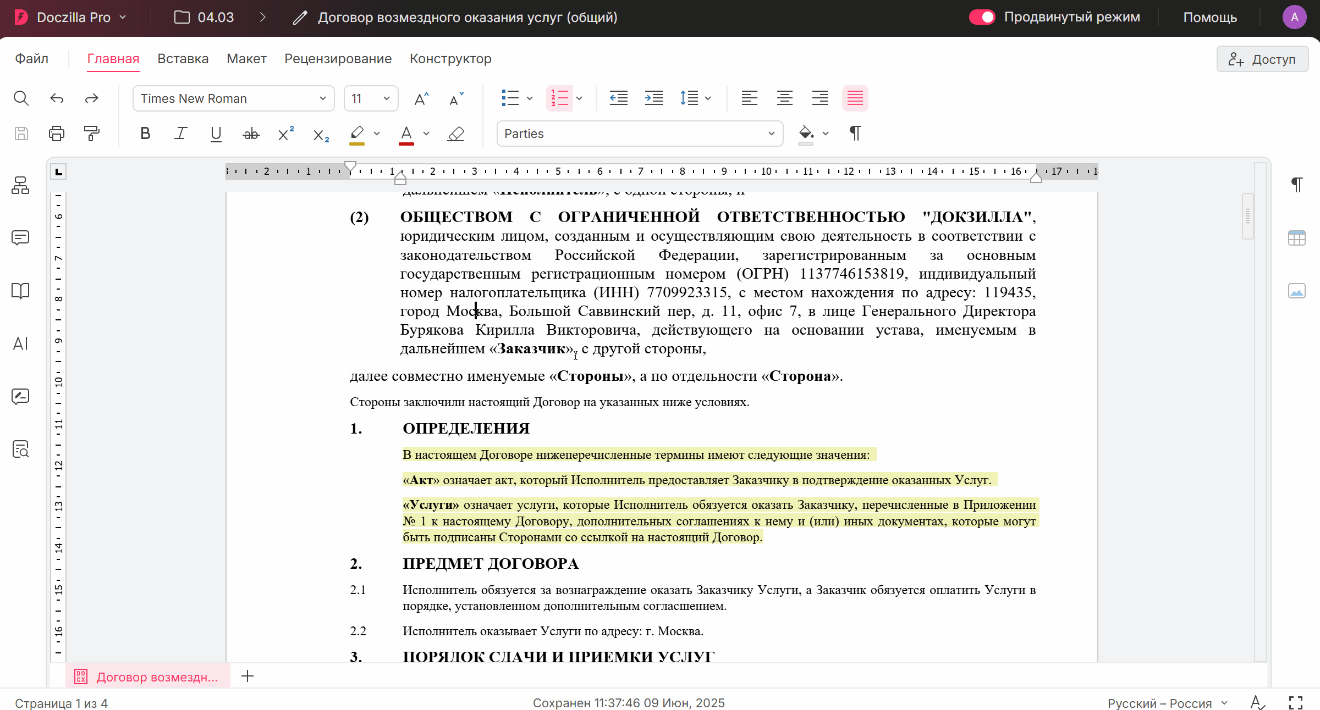The image size is (1320, 710).
Task: Open the Помощь help link
Action: (x=1210, y=17)
